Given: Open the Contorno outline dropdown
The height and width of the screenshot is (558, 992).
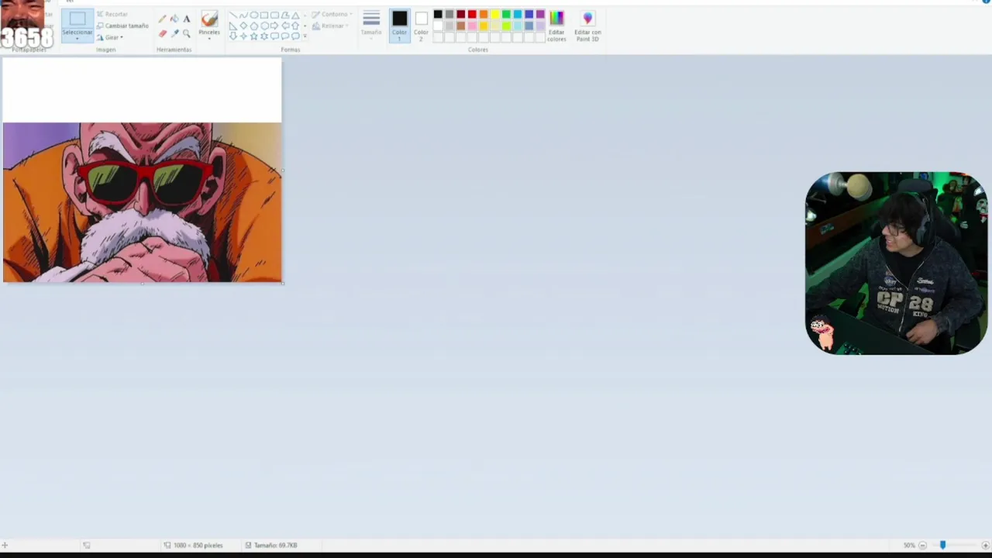Looking at the screenshot, I should point(332,14).
